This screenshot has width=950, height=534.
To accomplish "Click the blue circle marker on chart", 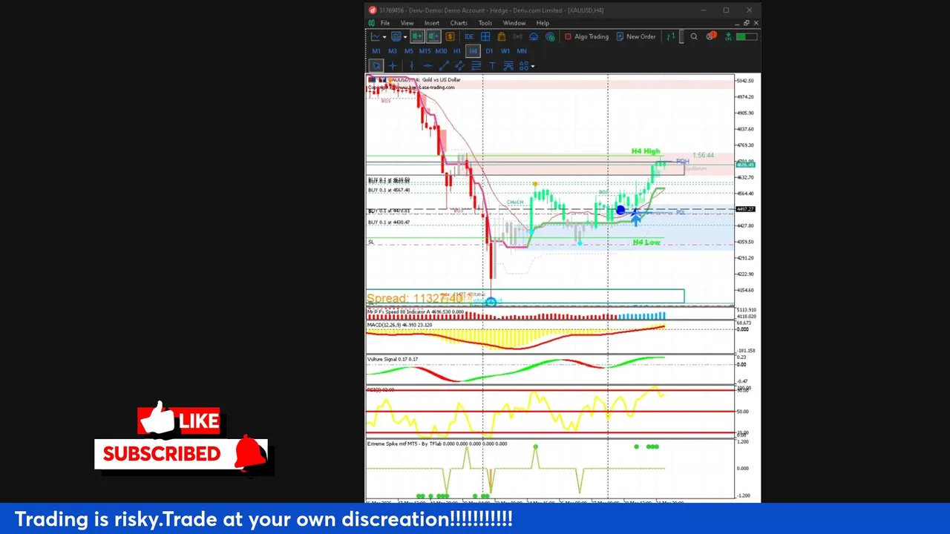I will coord(620,211).
